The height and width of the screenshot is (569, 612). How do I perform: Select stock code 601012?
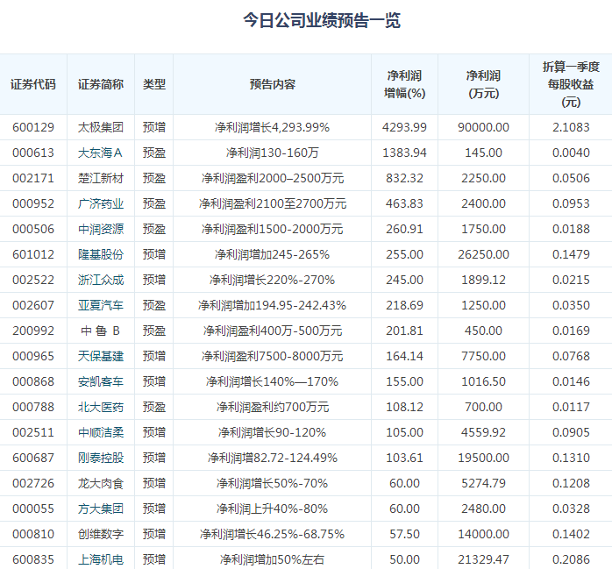[x=33, y=254]
